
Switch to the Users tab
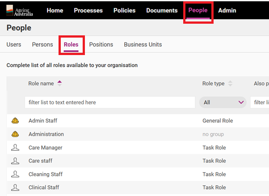14,45
